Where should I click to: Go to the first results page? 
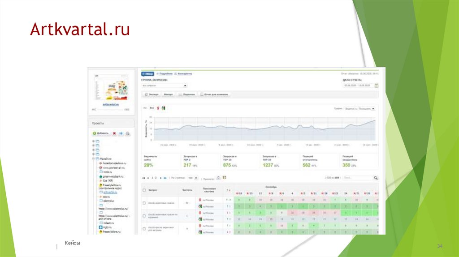(x=144, y=178)
